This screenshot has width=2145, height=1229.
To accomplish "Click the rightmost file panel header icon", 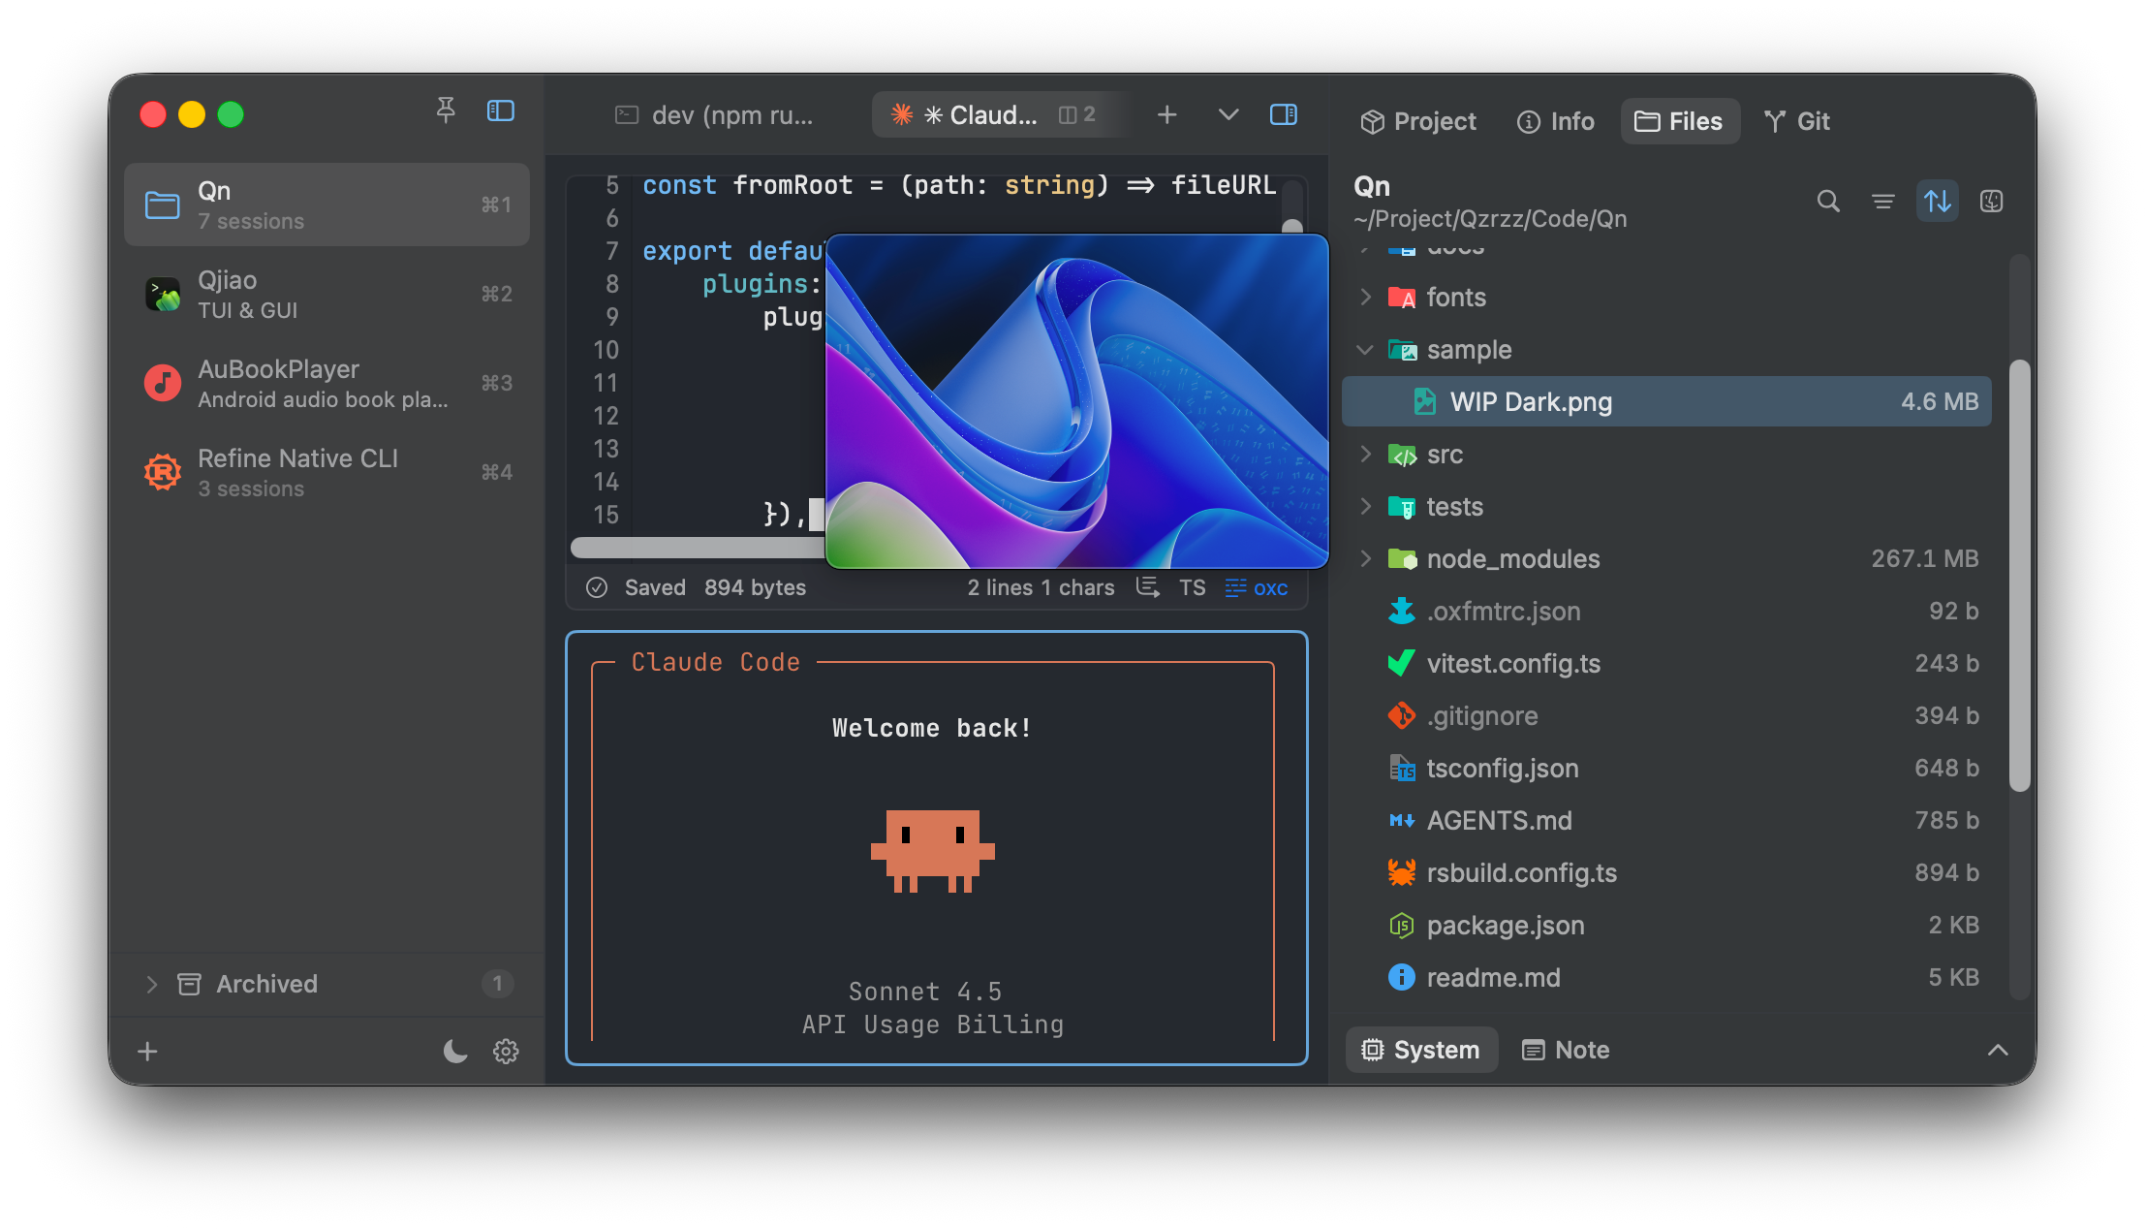I will click(x=1992, y=201).
